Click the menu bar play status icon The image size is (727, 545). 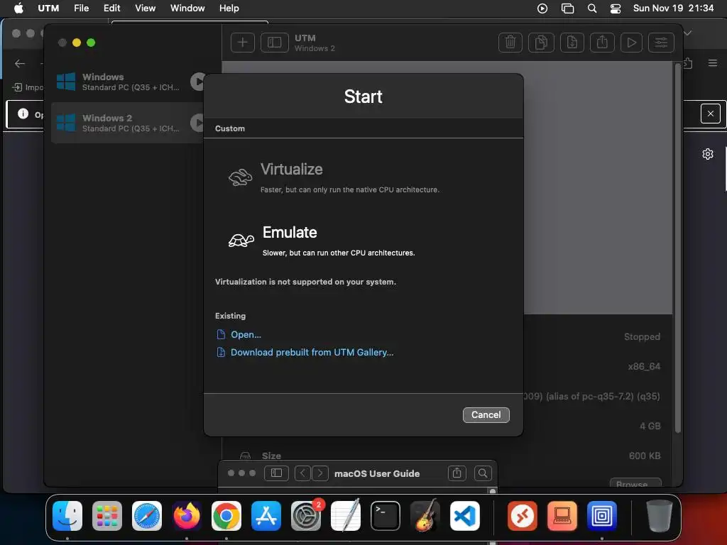(x=542, y=9)
